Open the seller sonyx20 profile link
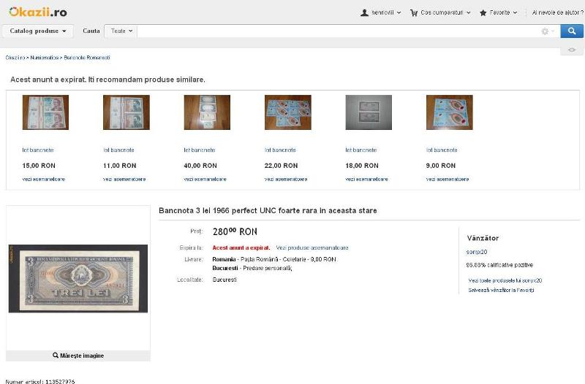This screenshot has height=384, width=585. click(x=477, y=252)
